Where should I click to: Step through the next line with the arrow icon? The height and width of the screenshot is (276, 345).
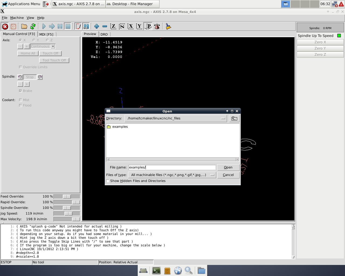point(52,26)
